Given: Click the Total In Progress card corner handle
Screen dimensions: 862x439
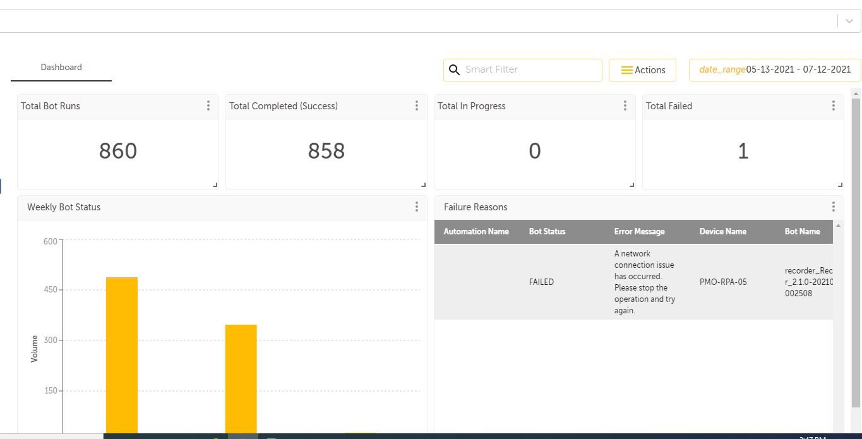Looking at the screenshot, I should (x=632, y=185).
